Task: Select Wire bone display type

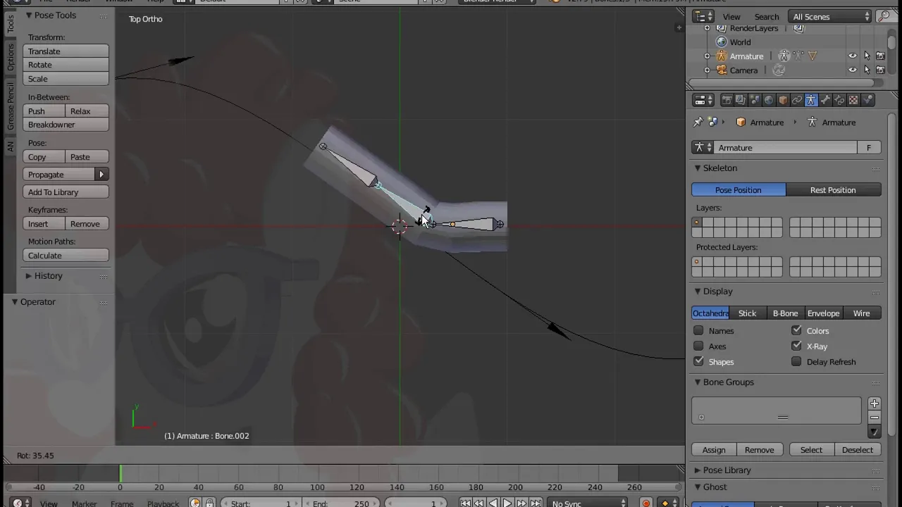Action: [x=861, y=313]
